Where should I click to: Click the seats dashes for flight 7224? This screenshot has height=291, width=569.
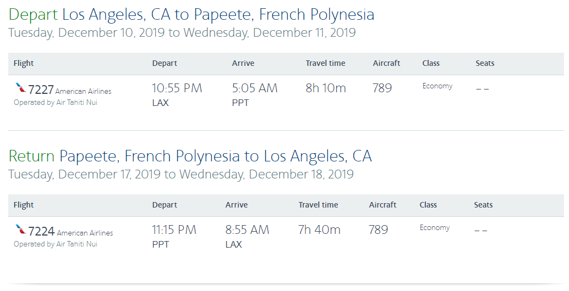pos(480,230)
